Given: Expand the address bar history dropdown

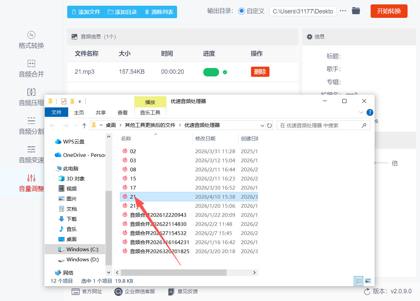Looking at the screenshot, I should pos(262,126).
